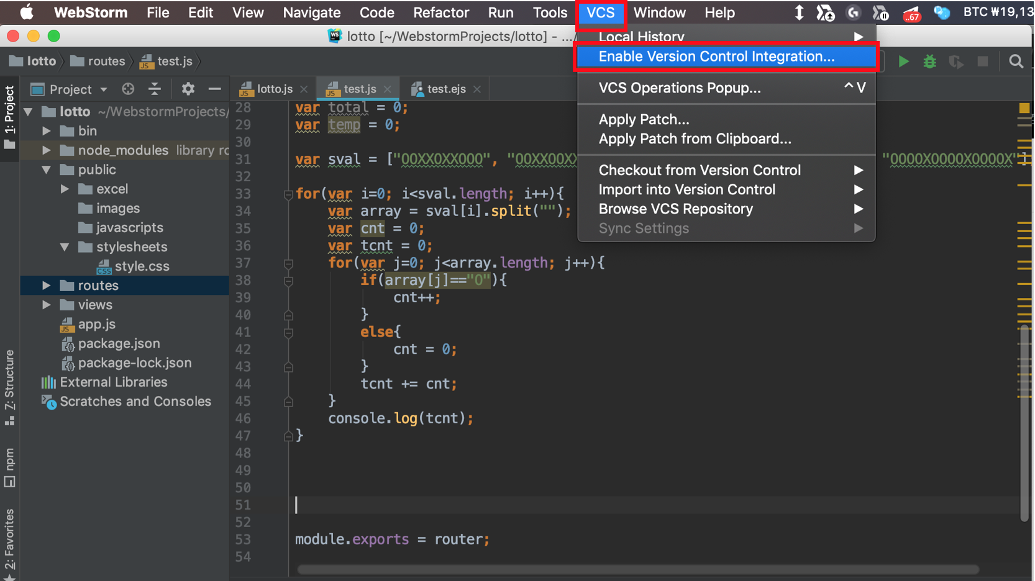Click test.js breadcrumb in navigation bar

166,61
